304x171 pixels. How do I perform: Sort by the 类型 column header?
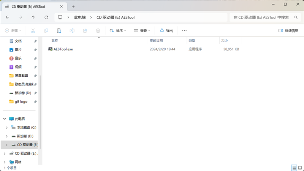(192, 41)
